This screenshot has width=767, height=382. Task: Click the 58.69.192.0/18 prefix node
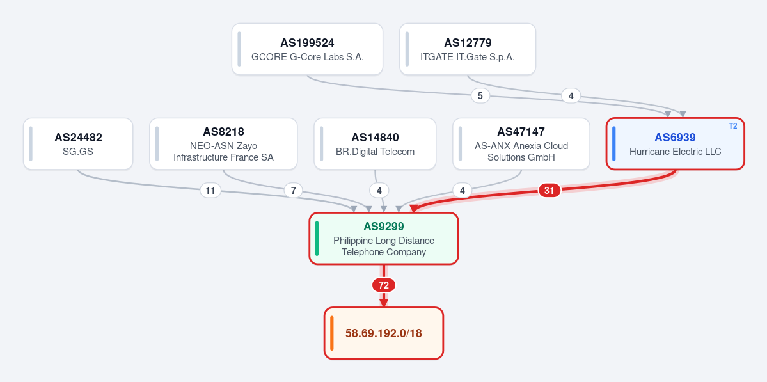384,333
